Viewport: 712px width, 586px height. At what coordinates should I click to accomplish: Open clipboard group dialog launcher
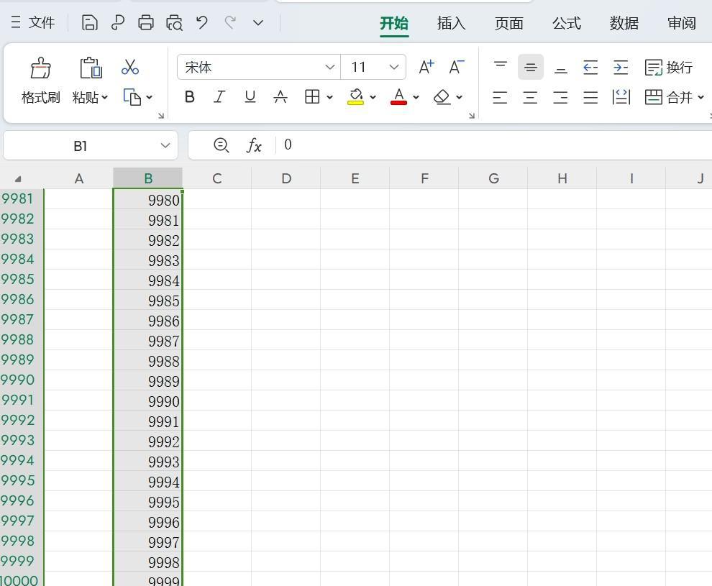tap(161, 116)
